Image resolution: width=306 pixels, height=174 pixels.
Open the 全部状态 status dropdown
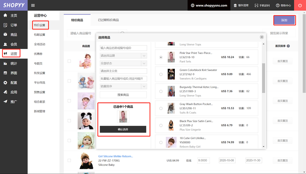tap(123, 63)
